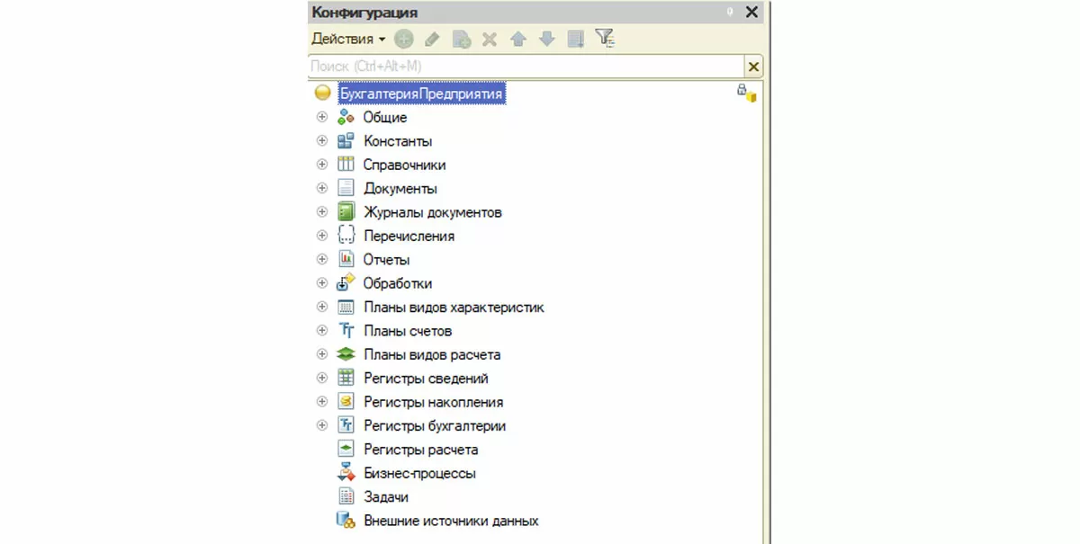Expand the Отчеты tree node
This screenshot has height=544, width=1080.
pyautogui.click(x=321, y=259)
